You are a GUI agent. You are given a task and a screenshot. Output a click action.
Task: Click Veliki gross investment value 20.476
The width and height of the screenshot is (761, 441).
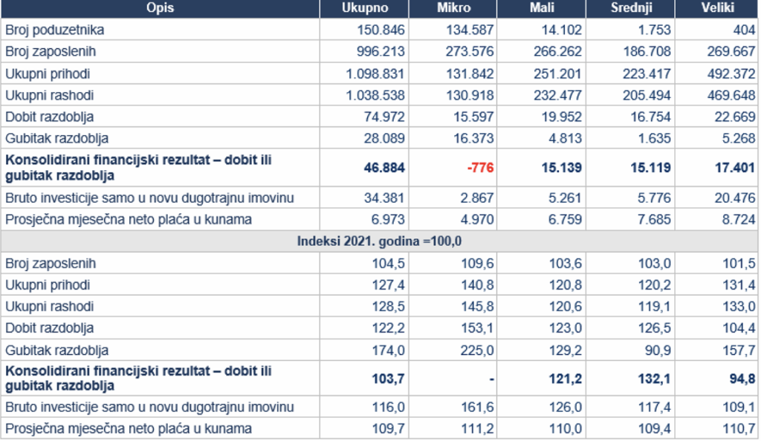[x=735, y=198]
